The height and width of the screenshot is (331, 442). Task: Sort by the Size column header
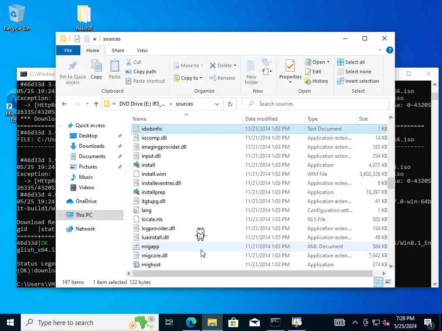pos(372,119)
